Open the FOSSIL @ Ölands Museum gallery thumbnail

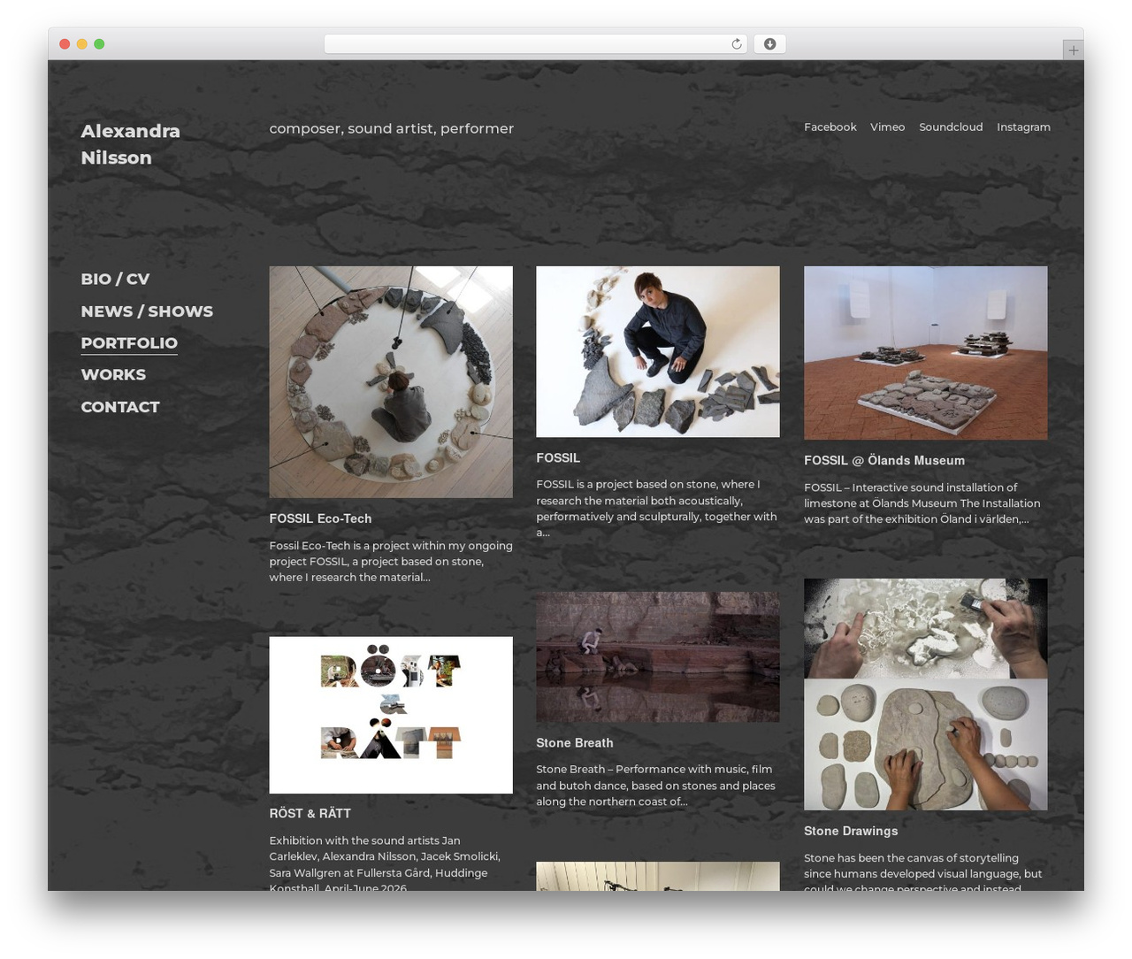point(925,353)
